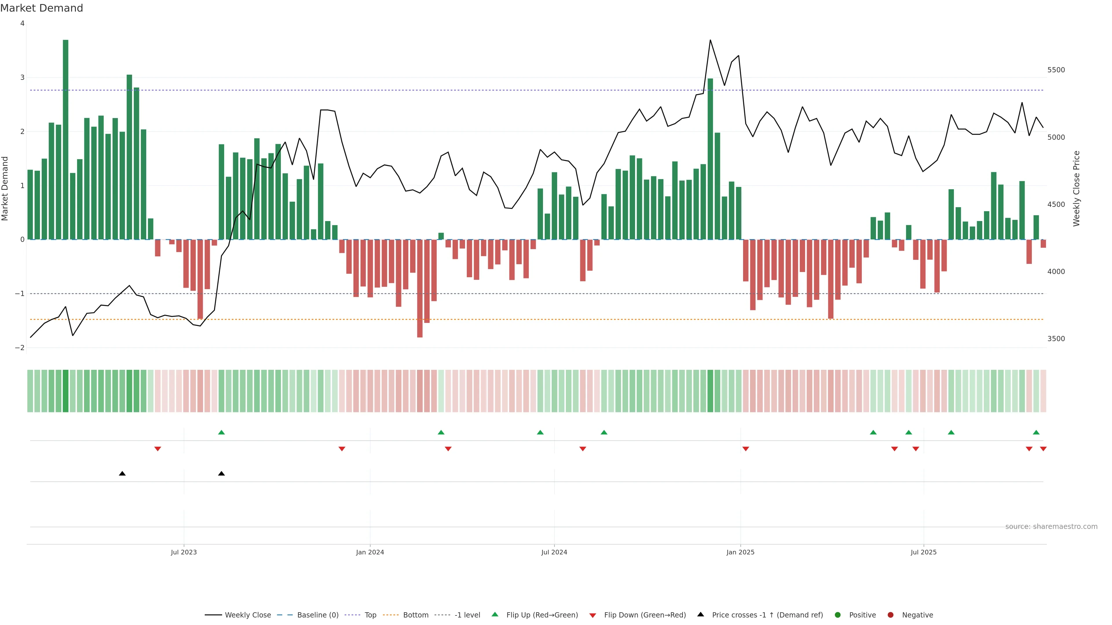Click the green Positive dot in legend
The height and width of the screenshot is (625, 1112).
[838, 615]
